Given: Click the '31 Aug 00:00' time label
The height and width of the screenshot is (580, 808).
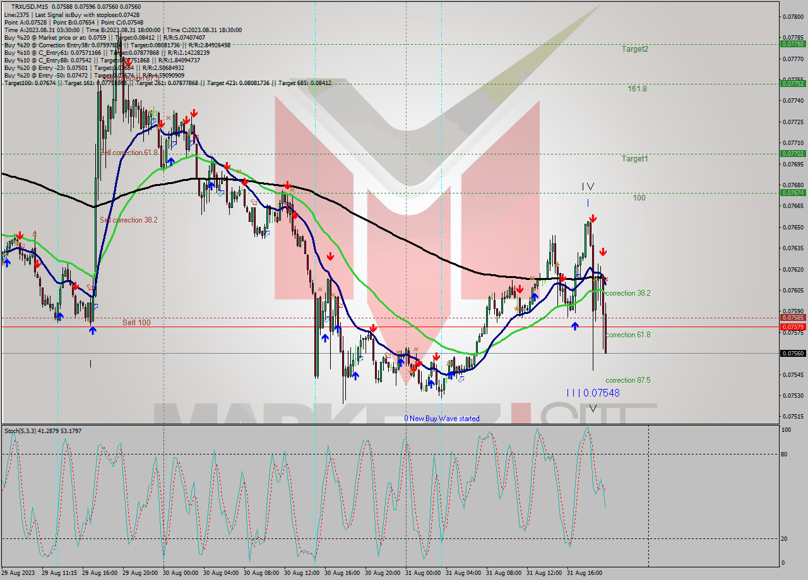Looking at the screenshot, I should (423, 573).
